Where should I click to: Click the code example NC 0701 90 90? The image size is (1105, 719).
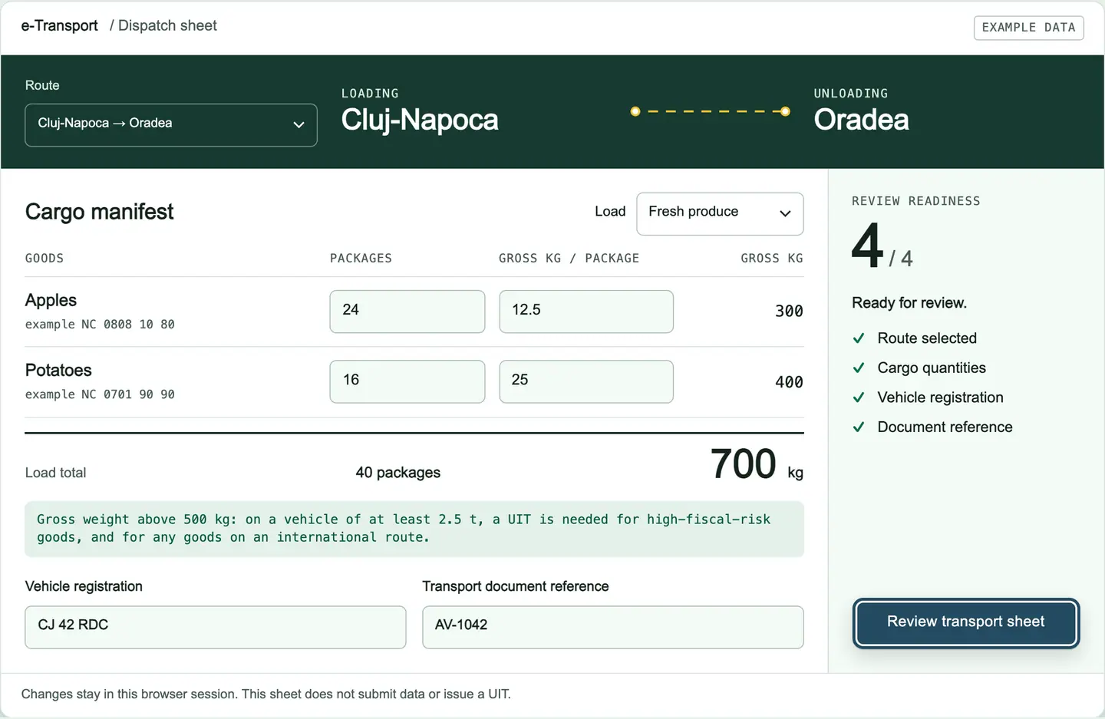pos(100,394)
